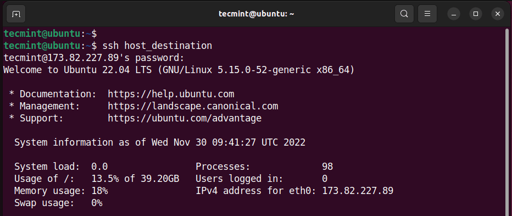
Task: Click the first empty tecmint@ubuntu prompt
Action: click(x=50, y=34)
